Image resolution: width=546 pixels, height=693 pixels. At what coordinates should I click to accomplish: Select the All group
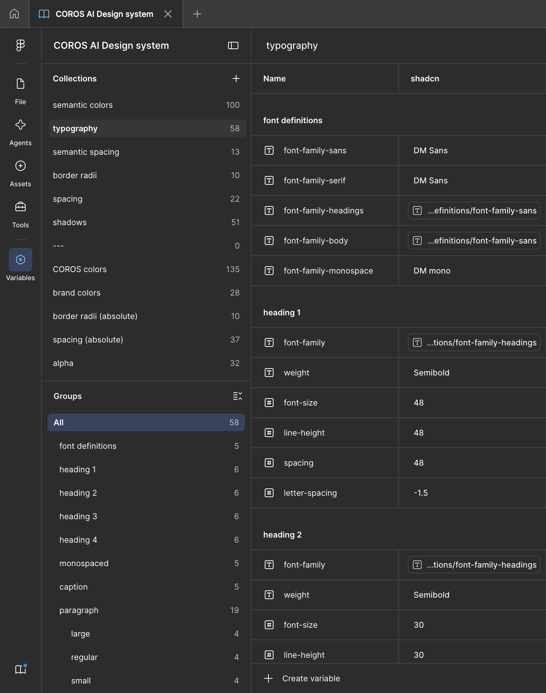click(146, 422)
